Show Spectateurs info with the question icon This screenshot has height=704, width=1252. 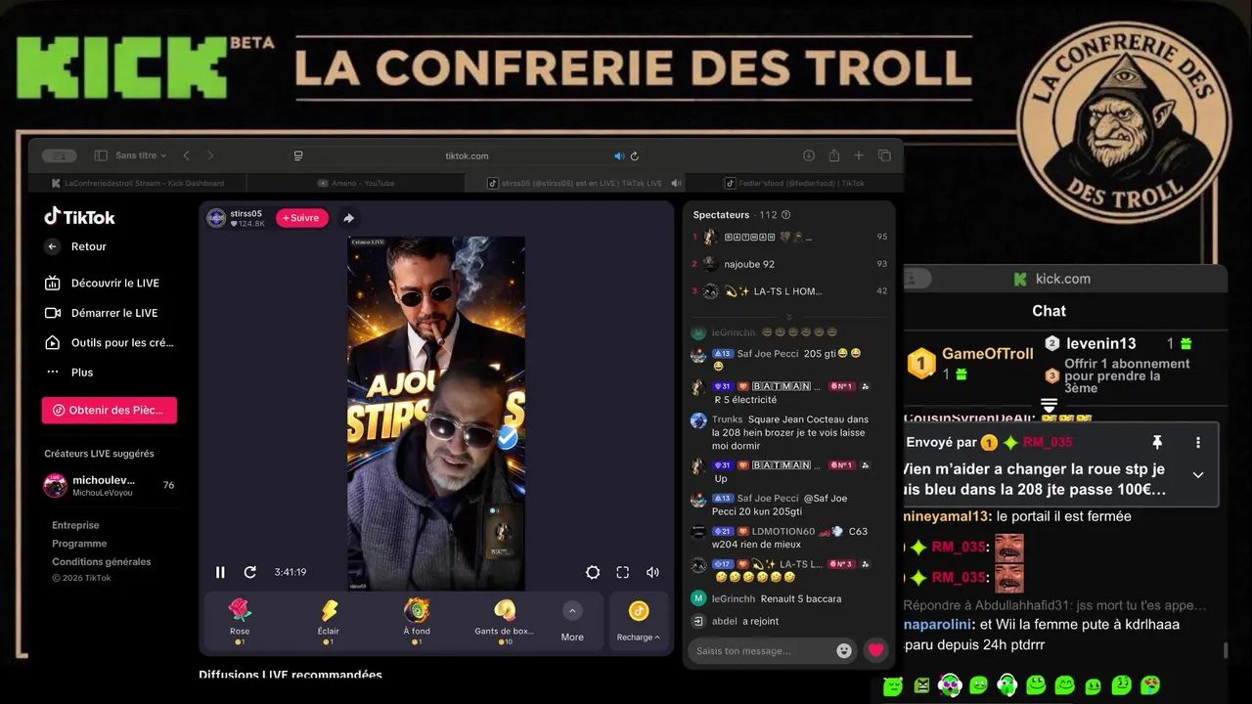(x=786, y=215)
